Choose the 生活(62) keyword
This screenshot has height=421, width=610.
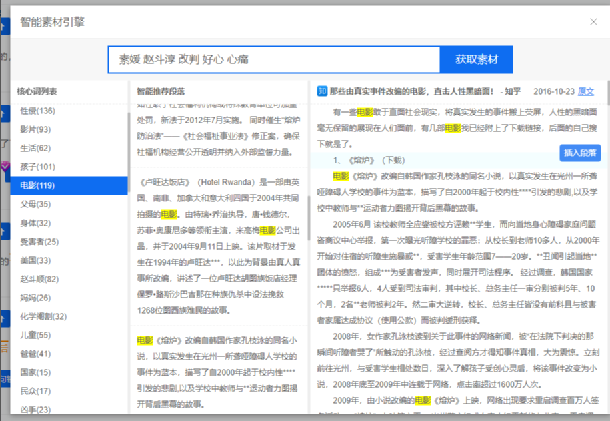click(69, 148)
